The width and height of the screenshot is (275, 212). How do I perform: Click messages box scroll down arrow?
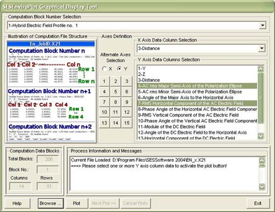(x=262, y=187)
